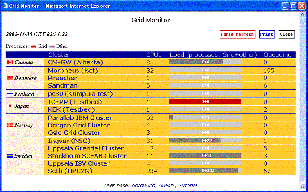
Task: Open the NorduGrid user base link
Action: pos(143,185)
